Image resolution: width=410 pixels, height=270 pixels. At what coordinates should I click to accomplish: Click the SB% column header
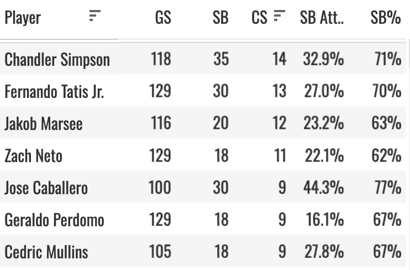pos(386,18)
